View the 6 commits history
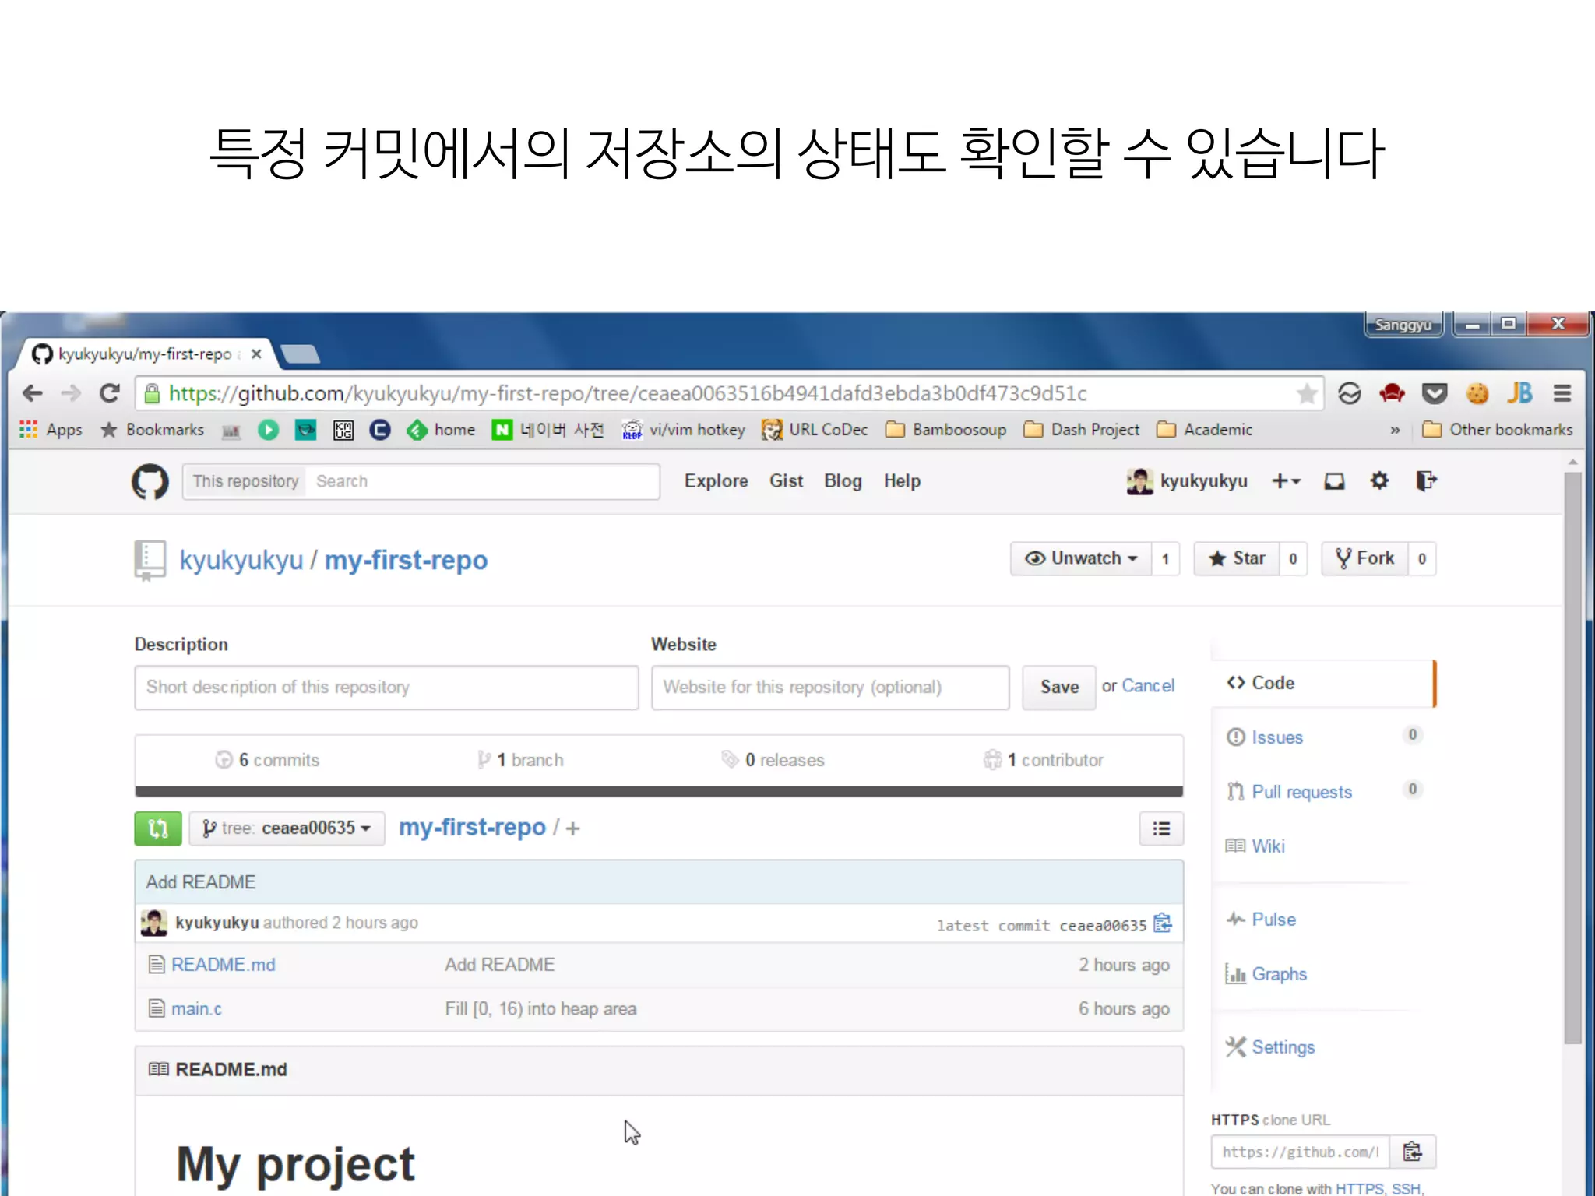 (x=268, y=760)
